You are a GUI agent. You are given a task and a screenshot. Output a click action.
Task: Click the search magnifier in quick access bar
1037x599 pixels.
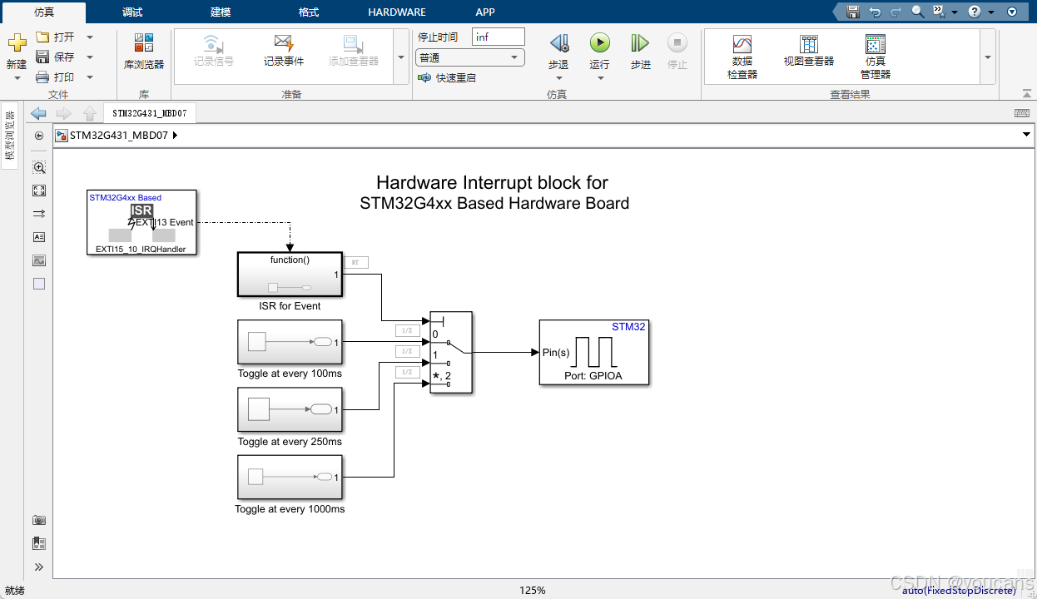click(x=918, y=12)
